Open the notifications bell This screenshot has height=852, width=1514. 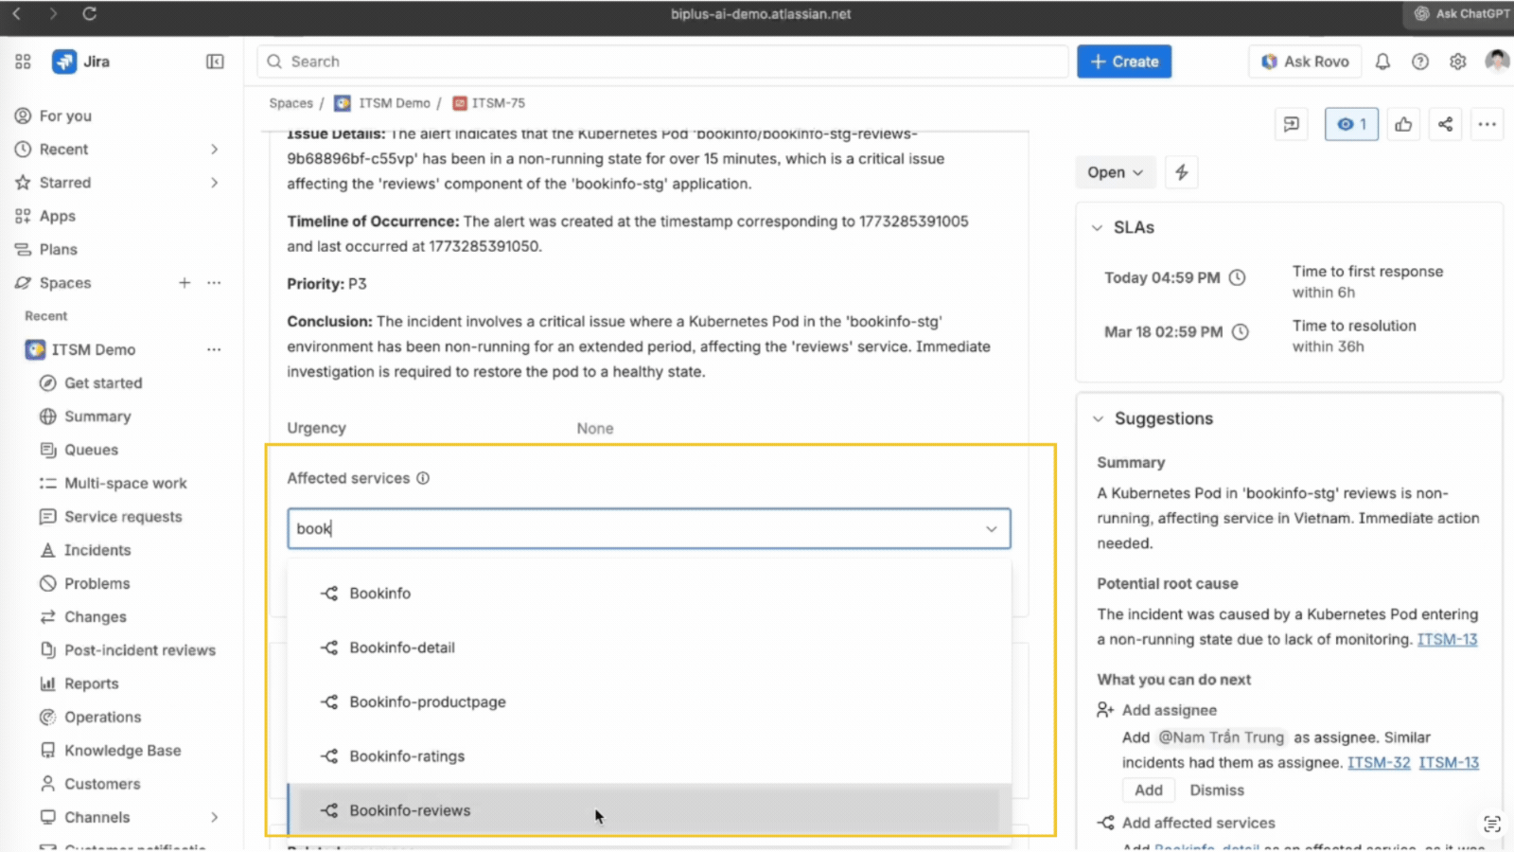click(1382, 62)
